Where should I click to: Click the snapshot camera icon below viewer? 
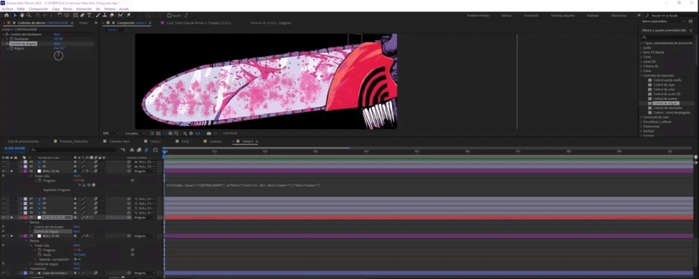208,133
